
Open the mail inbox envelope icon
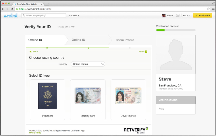pos(178,15)
